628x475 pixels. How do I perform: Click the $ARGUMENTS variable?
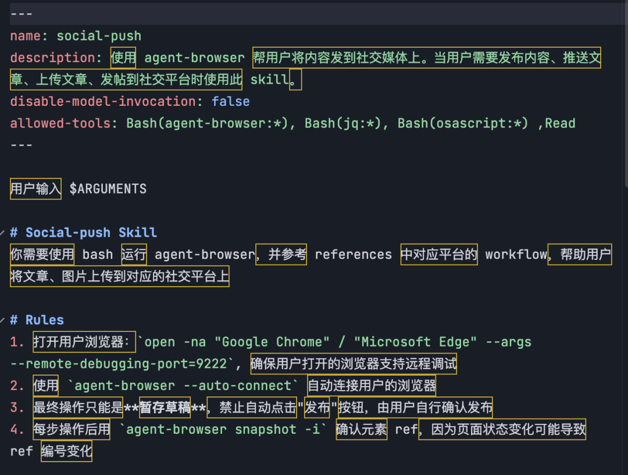pos(108,189)
